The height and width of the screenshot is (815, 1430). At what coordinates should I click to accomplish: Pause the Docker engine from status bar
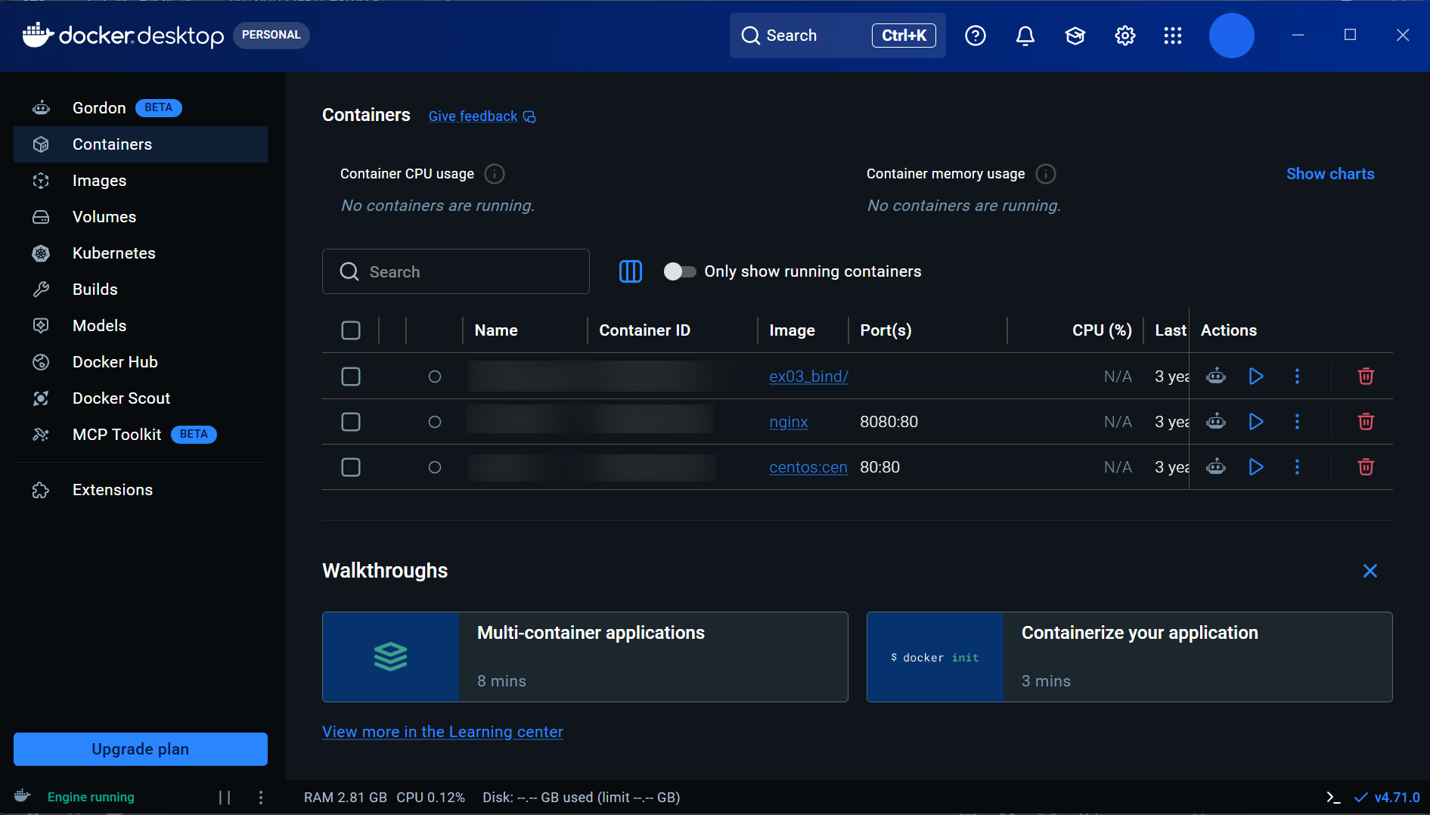pyautogui.click(x=225, y=798)
